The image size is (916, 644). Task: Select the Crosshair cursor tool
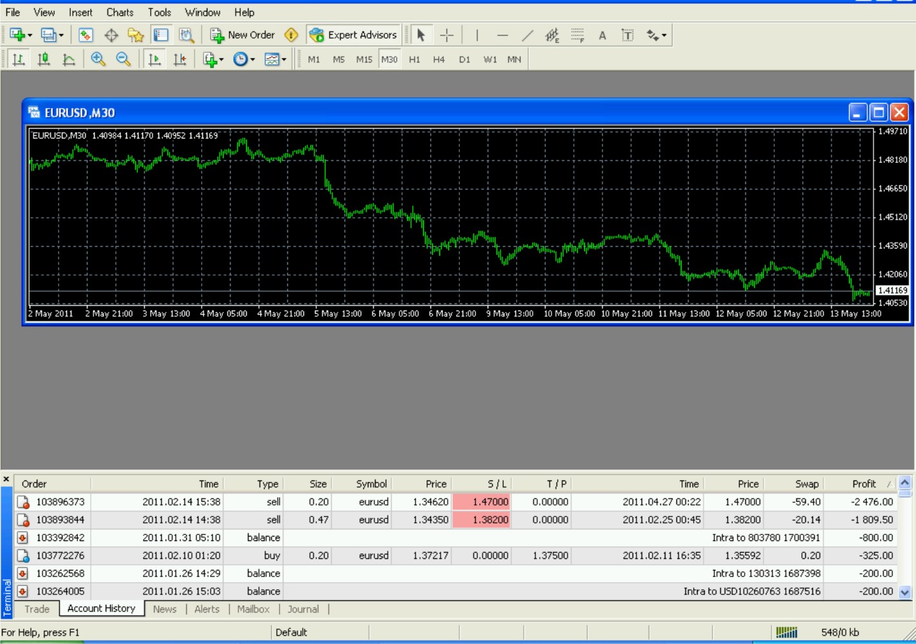point(446,35)
